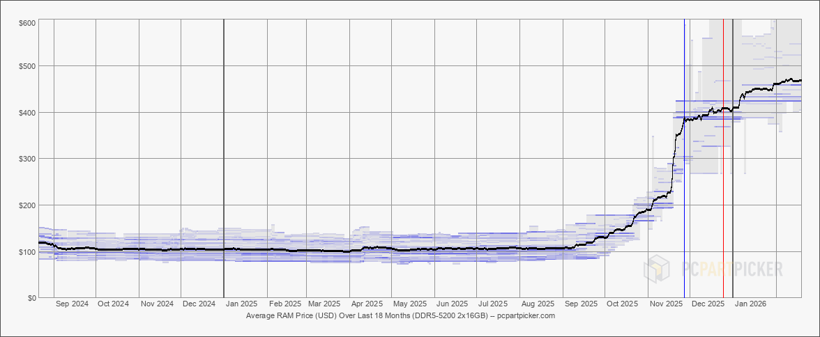The image size is (820, 337).
Task: Click the May 2025 axis label
Action: 409,304
